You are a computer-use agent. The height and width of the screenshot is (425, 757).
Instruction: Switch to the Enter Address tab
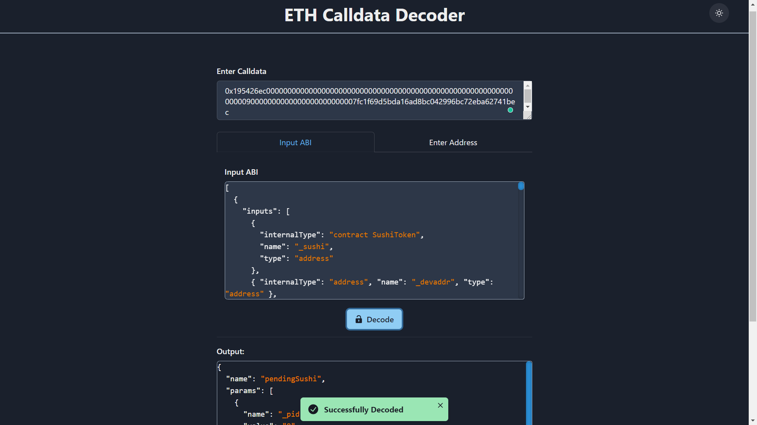(x=453, y=142)
